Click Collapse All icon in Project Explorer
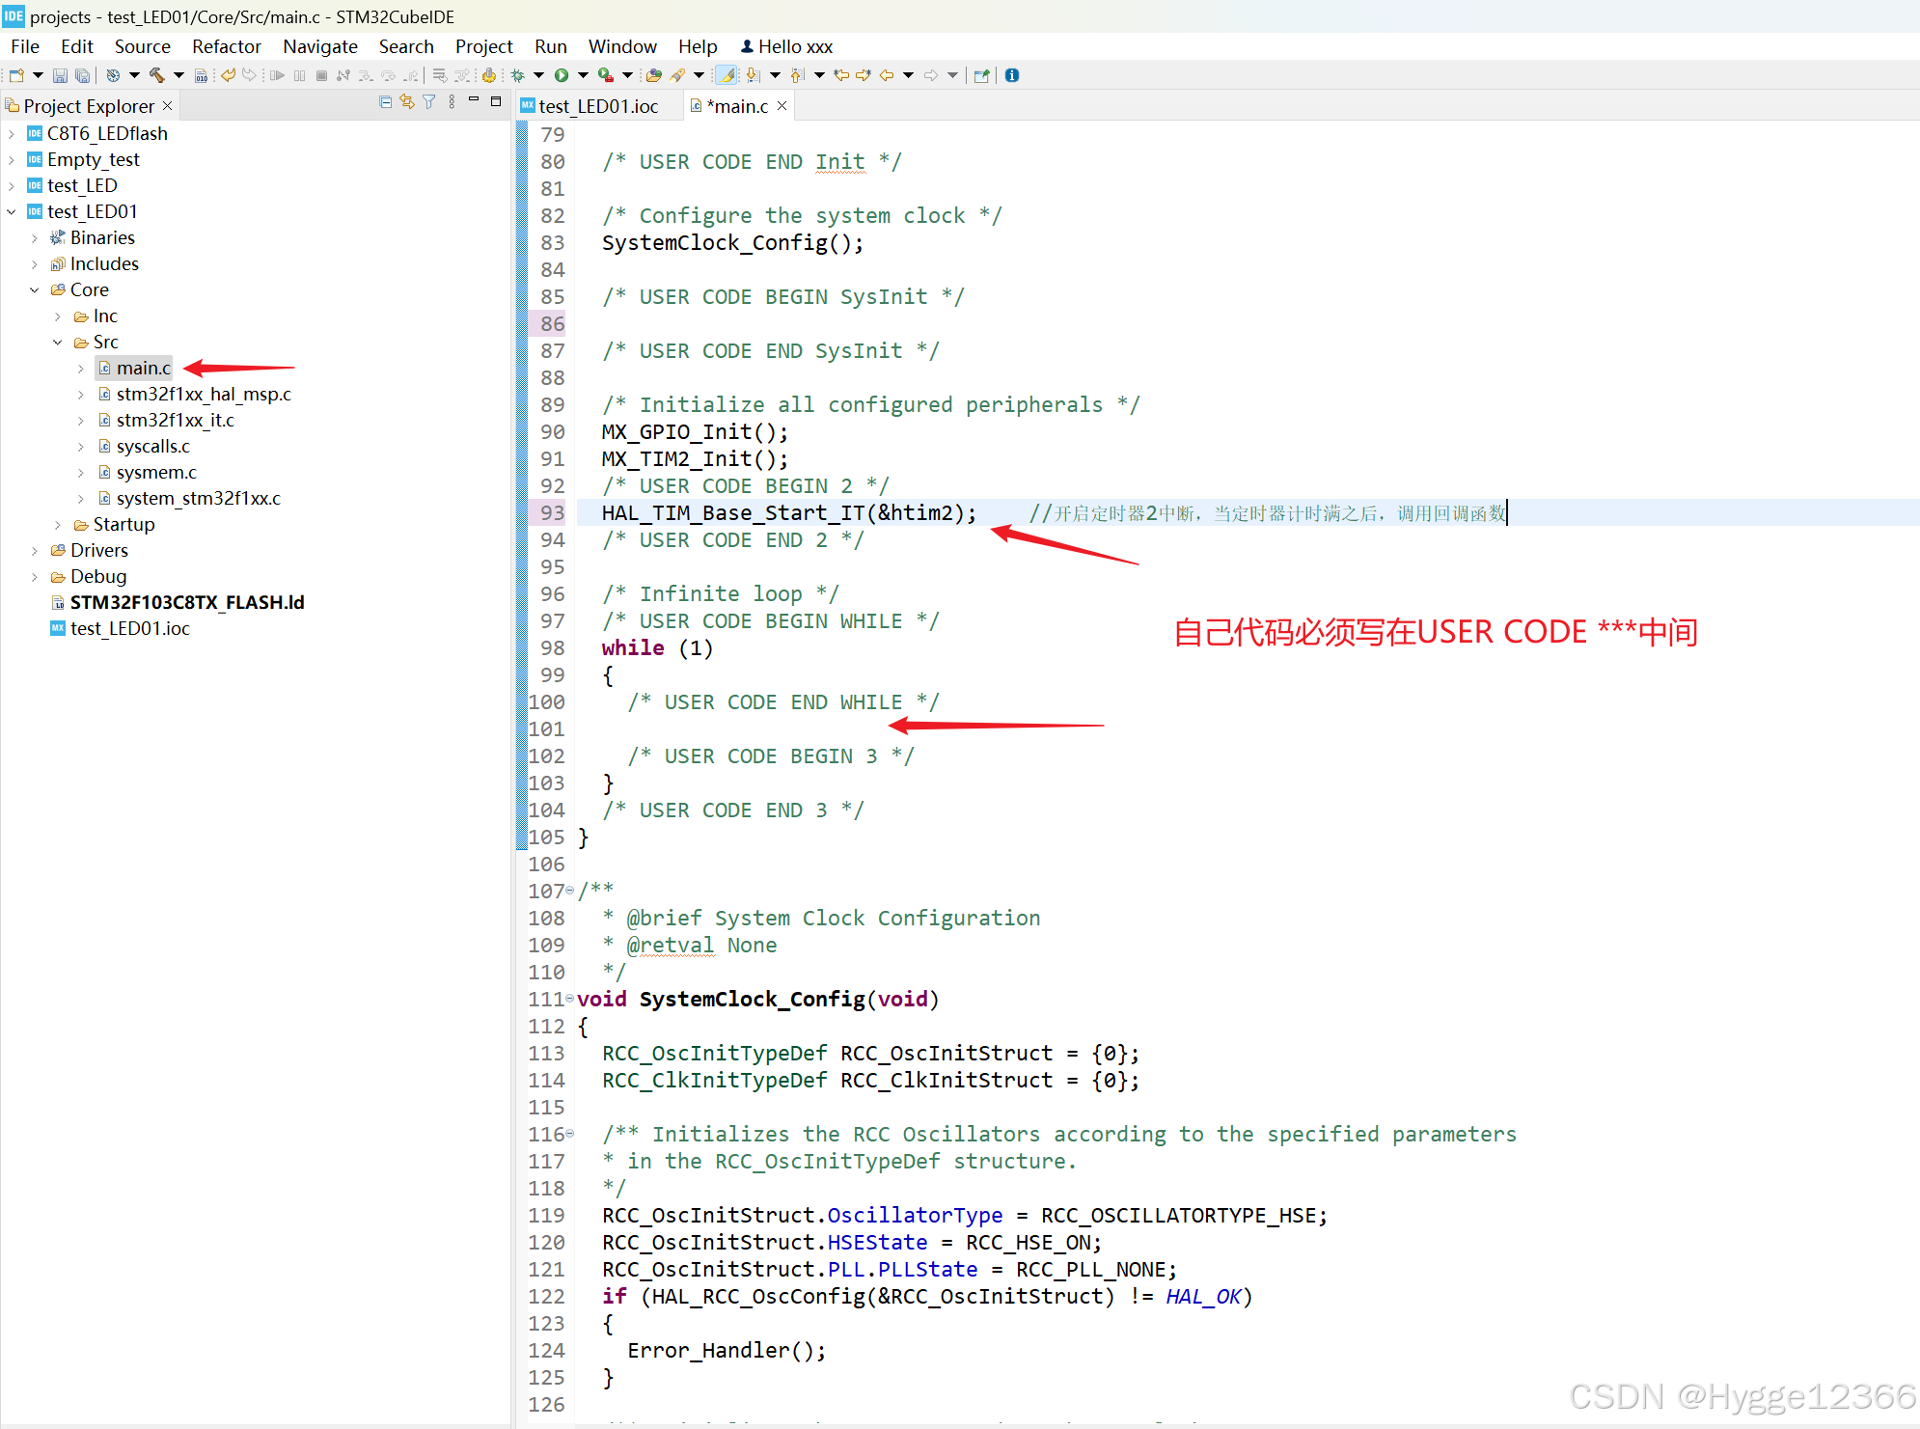The height and width of the screenshot is (1429, 1920). click(x=386, y=102)
